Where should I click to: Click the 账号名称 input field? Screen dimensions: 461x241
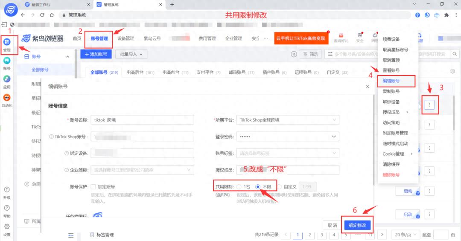pyautogui.click(x=142, y=120)
